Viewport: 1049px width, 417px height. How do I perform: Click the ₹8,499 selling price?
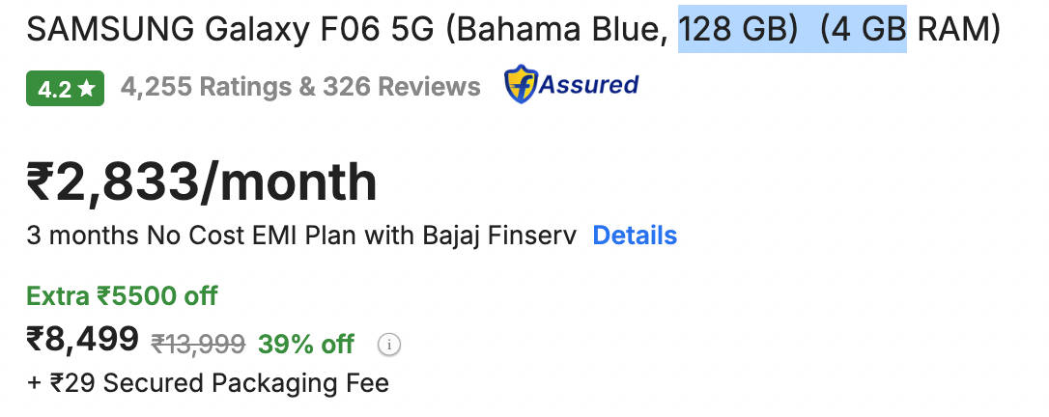tap(83, 341)
